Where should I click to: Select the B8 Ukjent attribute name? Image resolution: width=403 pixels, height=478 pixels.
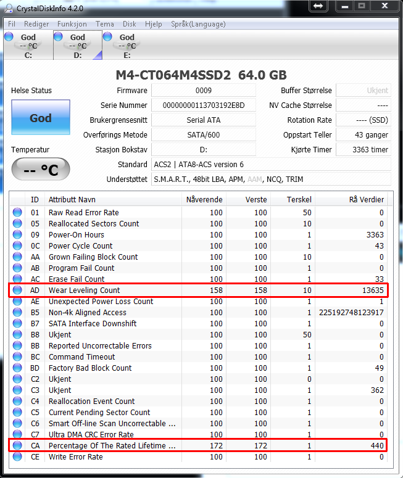(60, 335)
